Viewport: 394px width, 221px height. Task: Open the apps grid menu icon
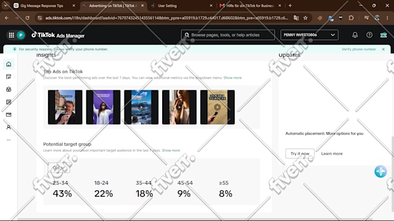[x=12, y=35]
